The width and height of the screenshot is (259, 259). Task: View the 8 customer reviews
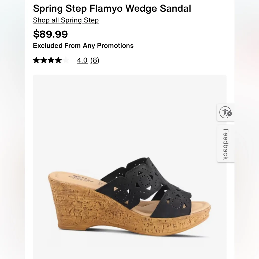click(x=95, y=60)
